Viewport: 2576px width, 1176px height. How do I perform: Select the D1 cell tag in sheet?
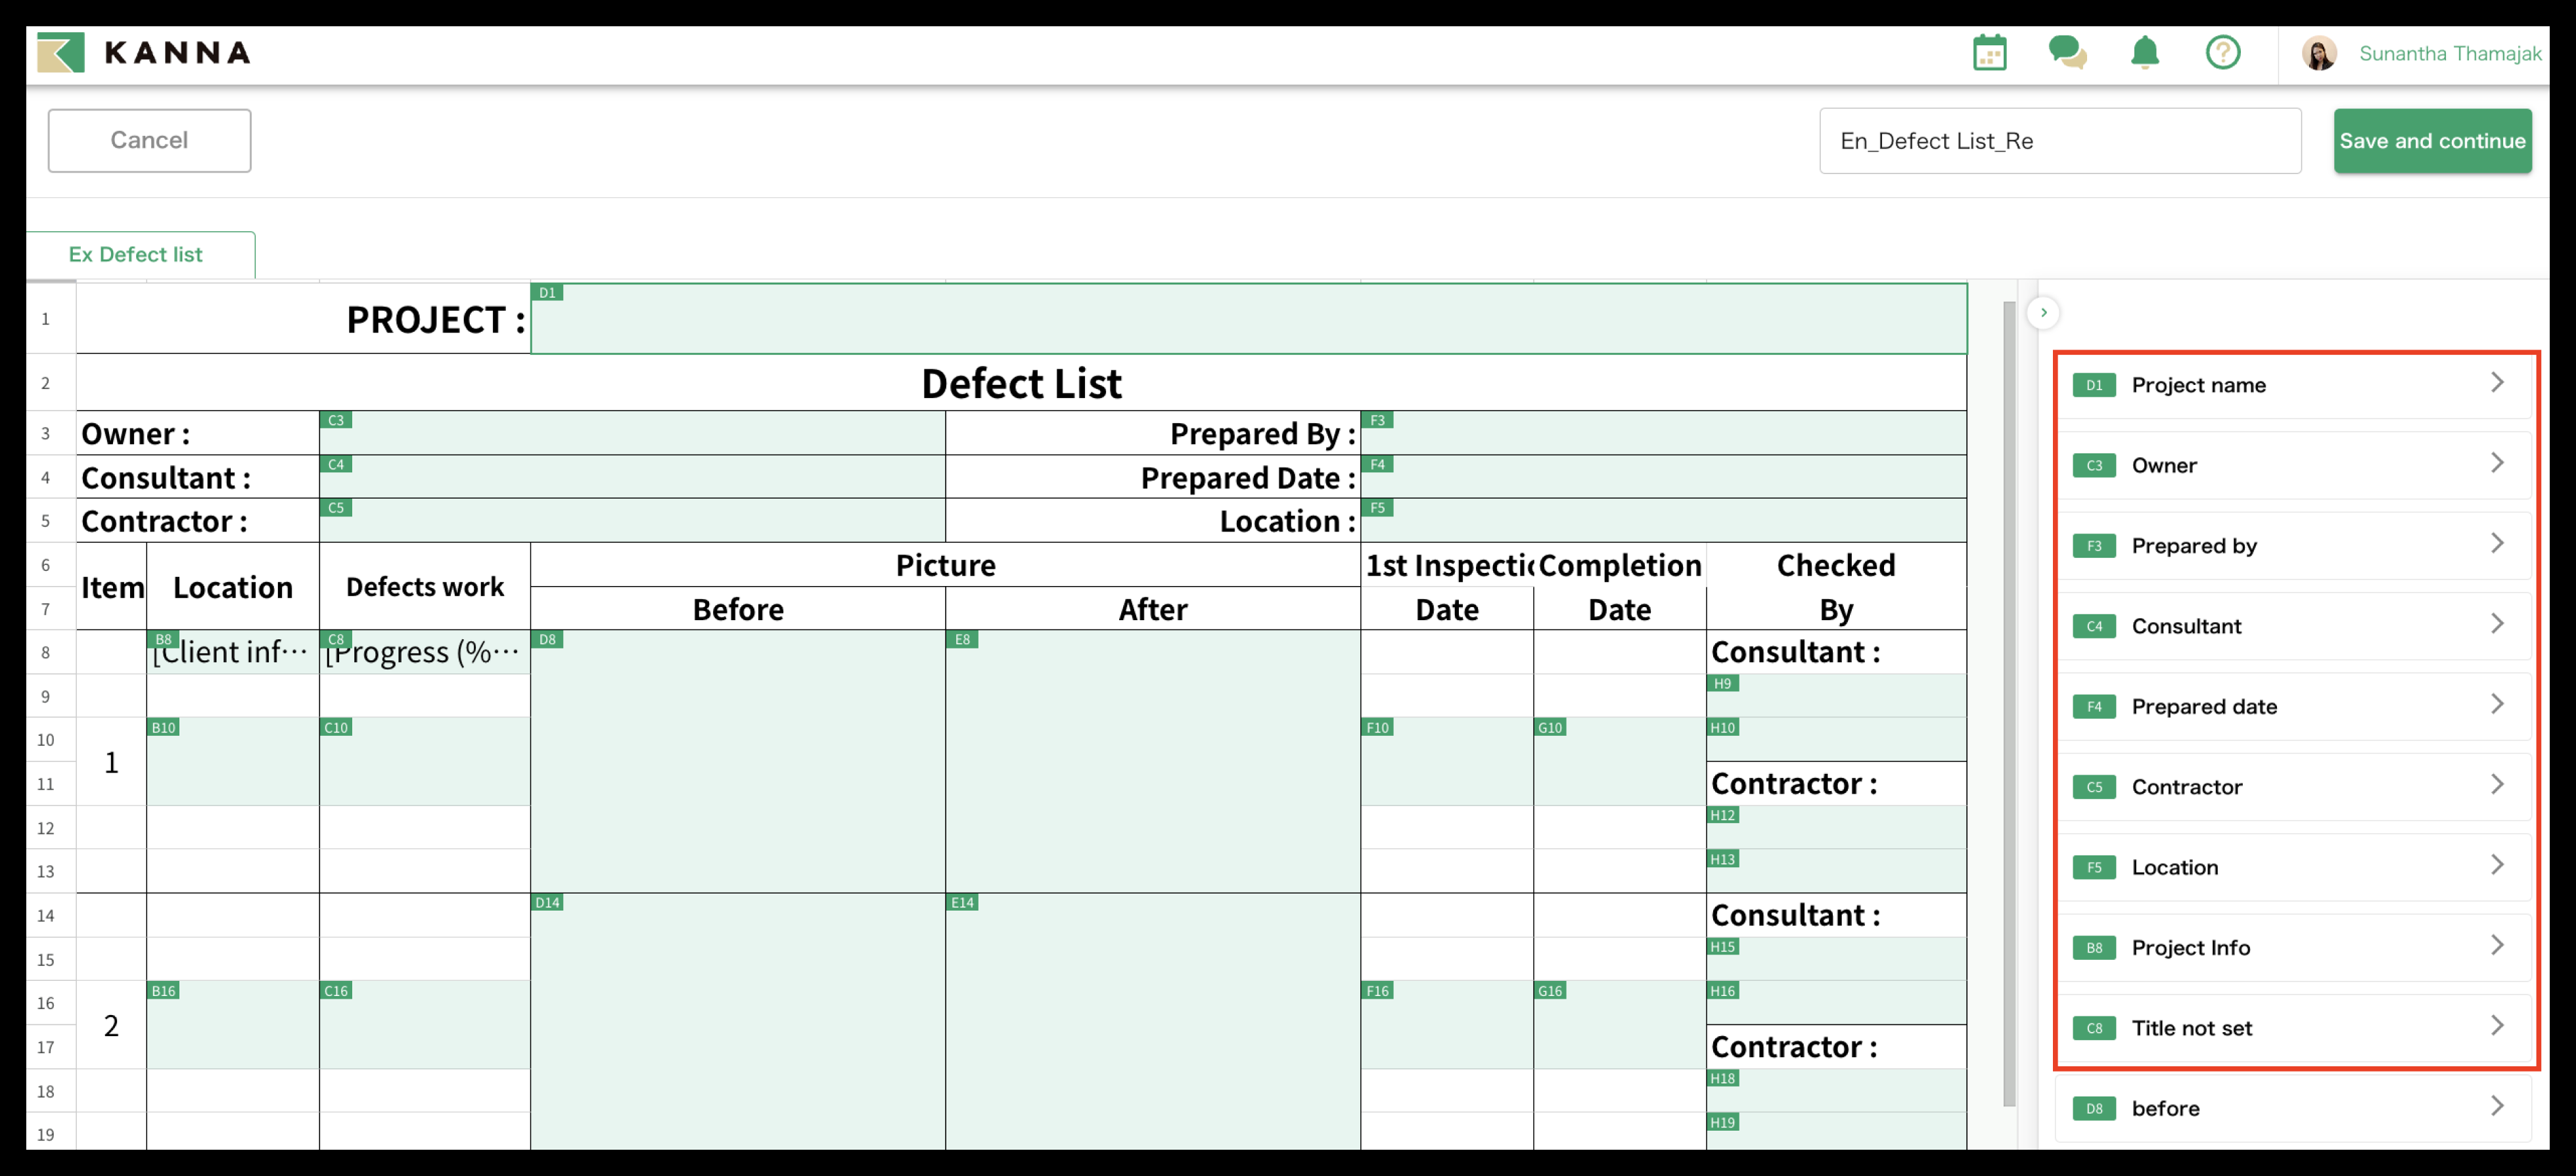click(547, 293)
